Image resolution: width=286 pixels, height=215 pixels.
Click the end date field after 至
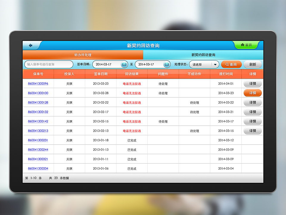click(153, 64)
